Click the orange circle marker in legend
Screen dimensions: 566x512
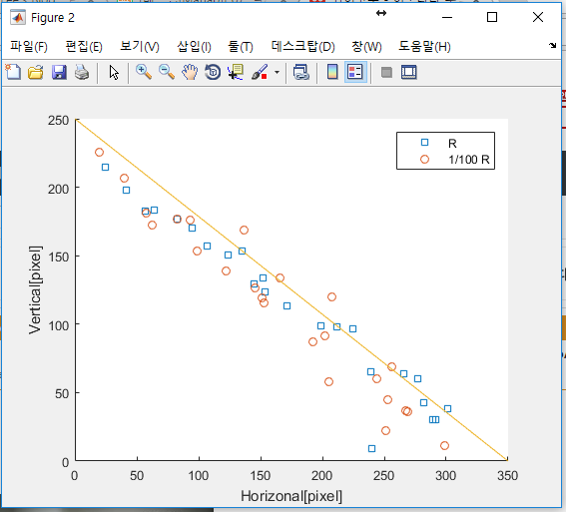pos(425,159)
